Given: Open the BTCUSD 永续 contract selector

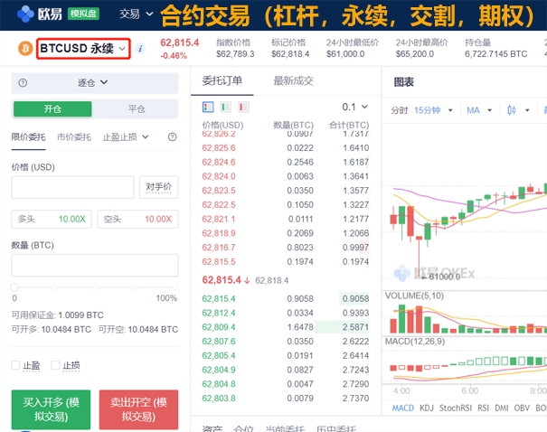Looking at the screenshot, I should pos(83,49).
